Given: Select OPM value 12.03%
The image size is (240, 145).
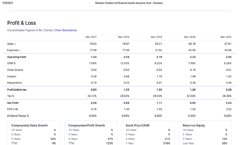Looking at the screenshot, I should pos(125,63).
